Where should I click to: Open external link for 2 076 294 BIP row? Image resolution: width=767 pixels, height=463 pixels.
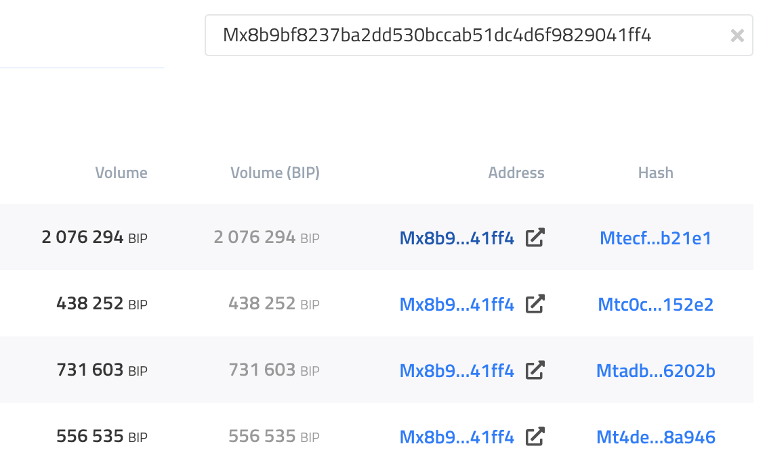[535, 238]
